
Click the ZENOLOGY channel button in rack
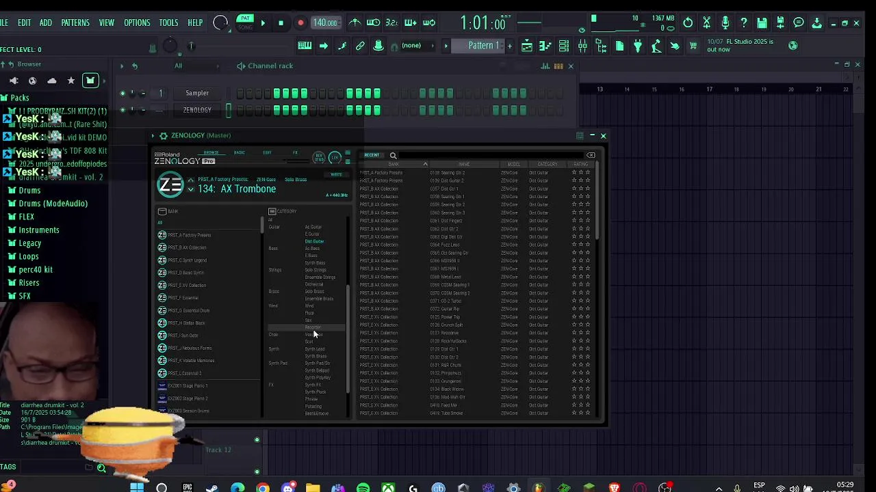[197, 110]
